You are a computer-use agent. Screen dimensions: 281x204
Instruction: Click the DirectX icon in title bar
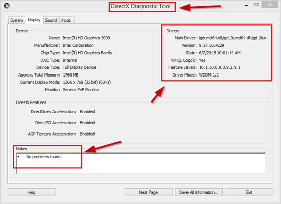tap(7, 6)
